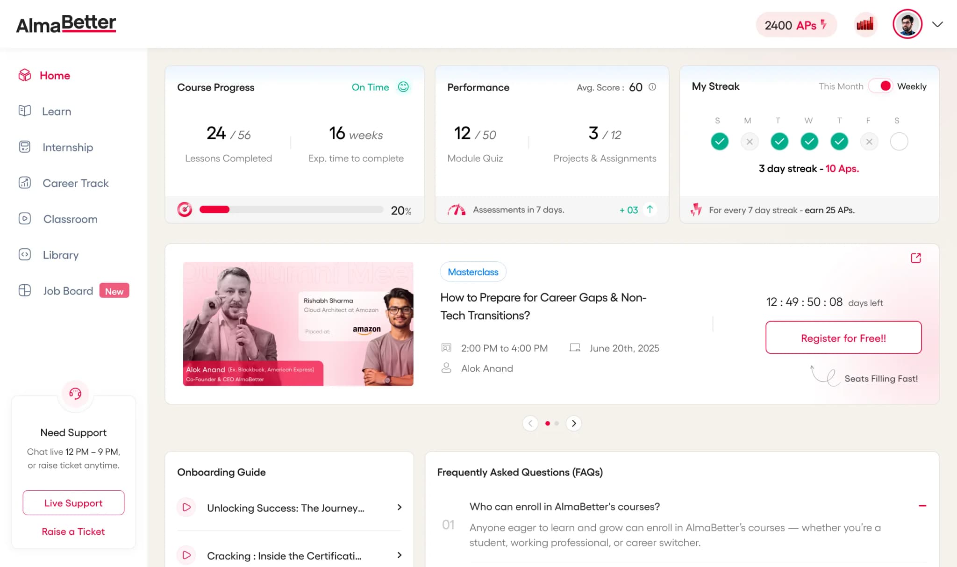Click the Learn book icon
Image resolution: width=957 pixels, height=567 pixels.
25,111
